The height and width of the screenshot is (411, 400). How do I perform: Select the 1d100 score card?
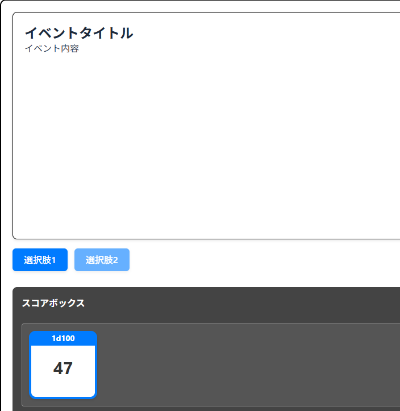[x=63, y=364]
